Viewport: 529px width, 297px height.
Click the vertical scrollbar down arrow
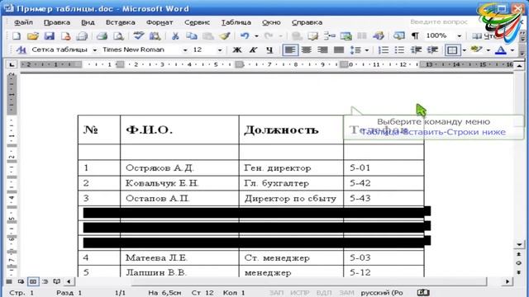[x=519, y=244]
